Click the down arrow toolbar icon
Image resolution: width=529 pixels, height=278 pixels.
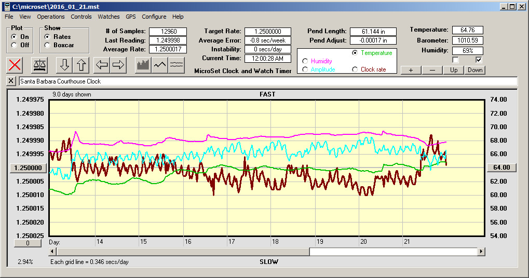[64, 65]
